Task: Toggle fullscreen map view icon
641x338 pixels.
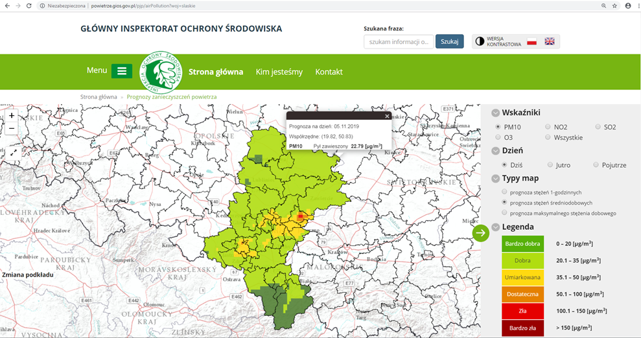Action: coord(12,152)
